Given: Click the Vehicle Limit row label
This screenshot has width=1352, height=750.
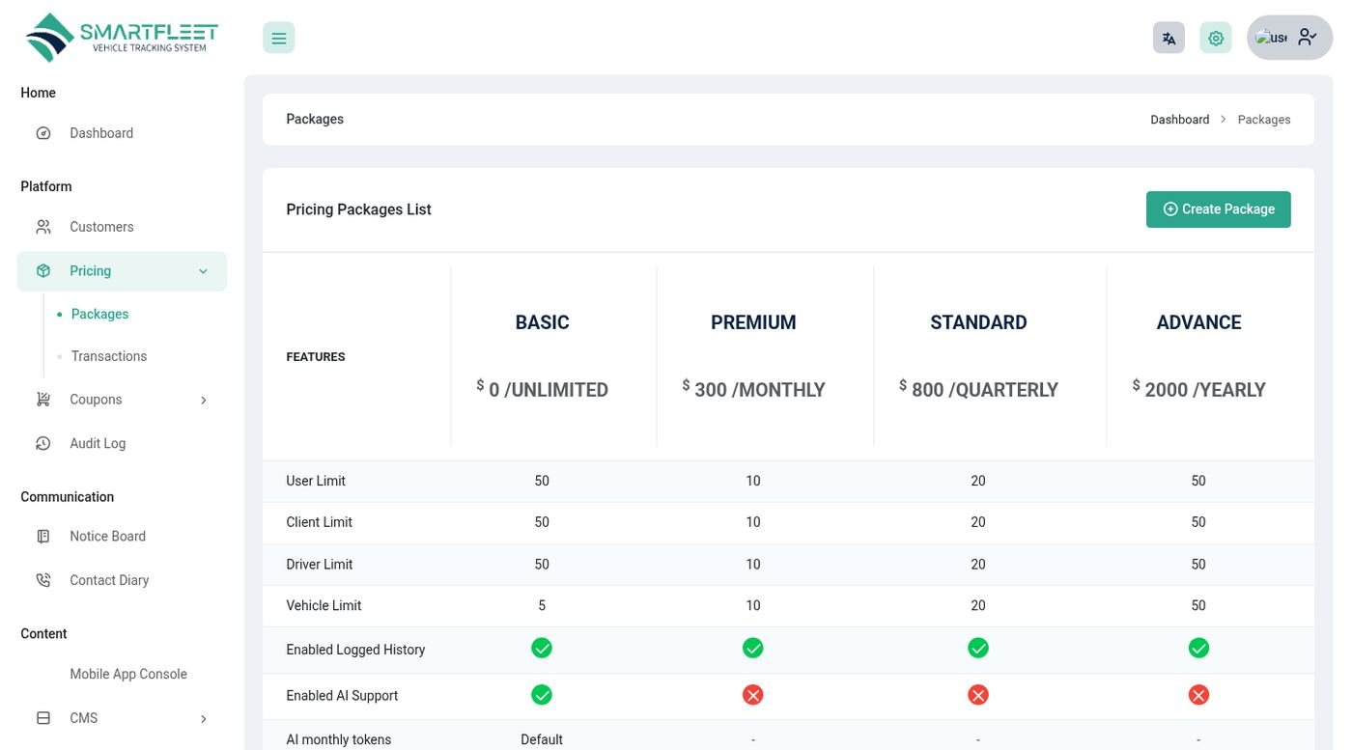Looking at the screenshot, I should coord(324,605).
